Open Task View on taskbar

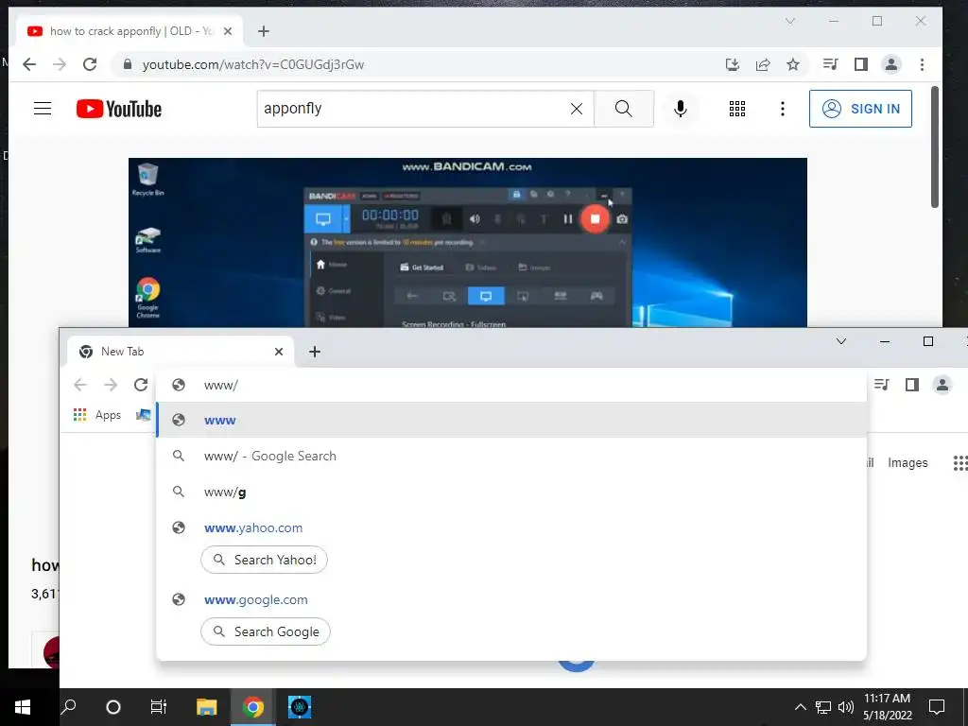click(x=159, y=707)
